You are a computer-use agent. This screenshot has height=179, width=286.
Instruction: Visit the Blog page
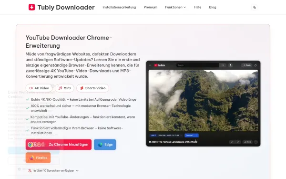213,7
